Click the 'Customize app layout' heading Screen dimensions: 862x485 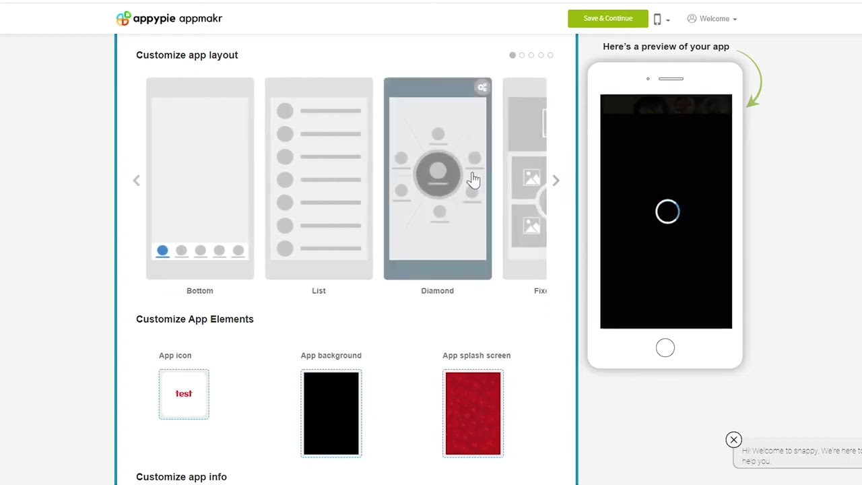pos(187,55)
